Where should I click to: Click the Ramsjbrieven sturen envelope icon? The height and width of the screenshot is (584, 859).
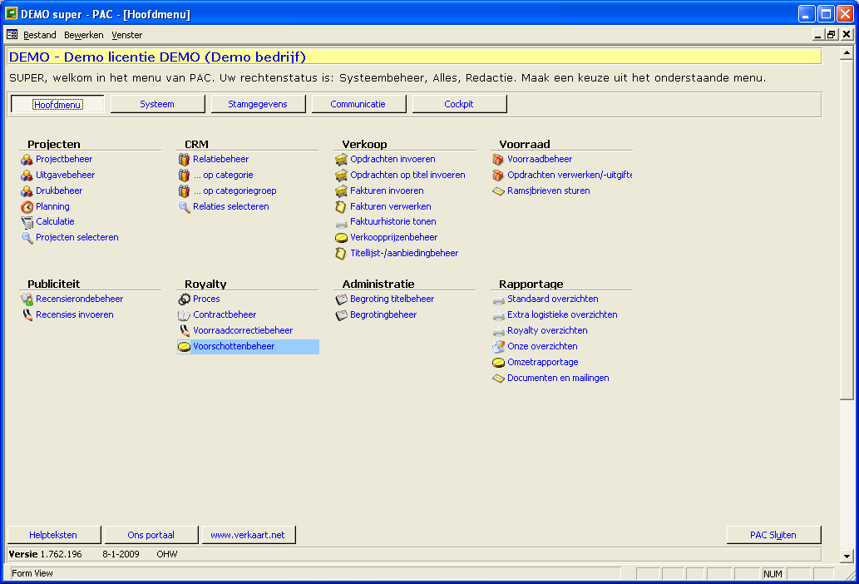coord(498,191)
